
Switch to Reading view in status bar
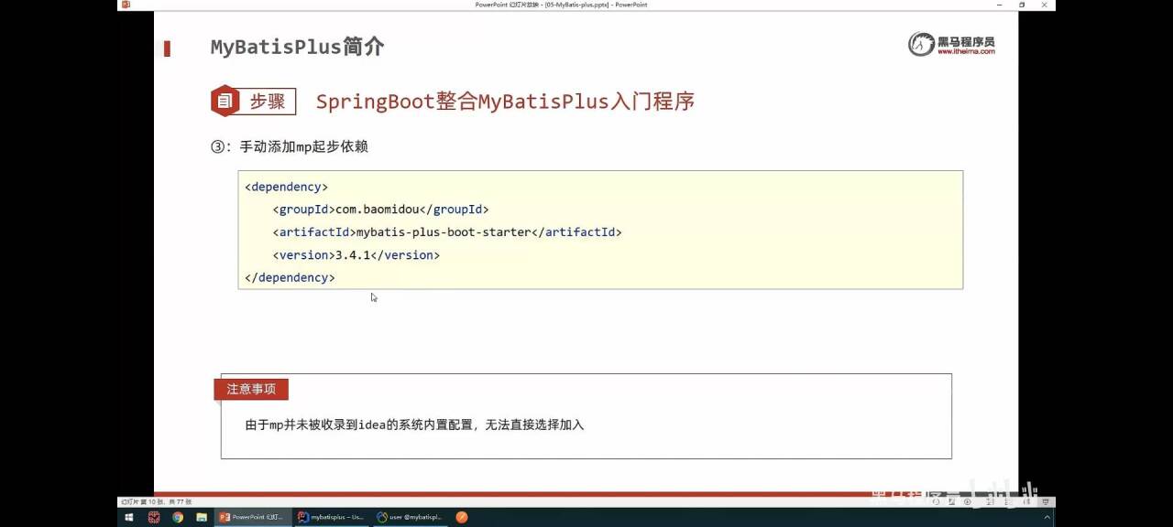coord(1026,502)
